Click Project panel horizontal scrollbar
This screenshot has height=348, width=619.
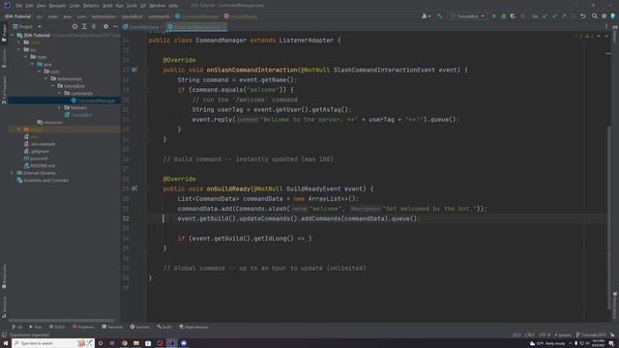tap(62, 320)
